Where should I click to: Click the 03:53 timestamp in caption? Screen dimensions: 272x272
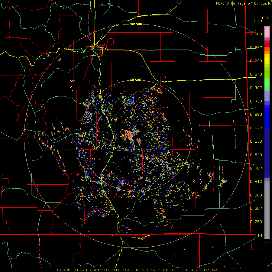[x=211, y=270]
